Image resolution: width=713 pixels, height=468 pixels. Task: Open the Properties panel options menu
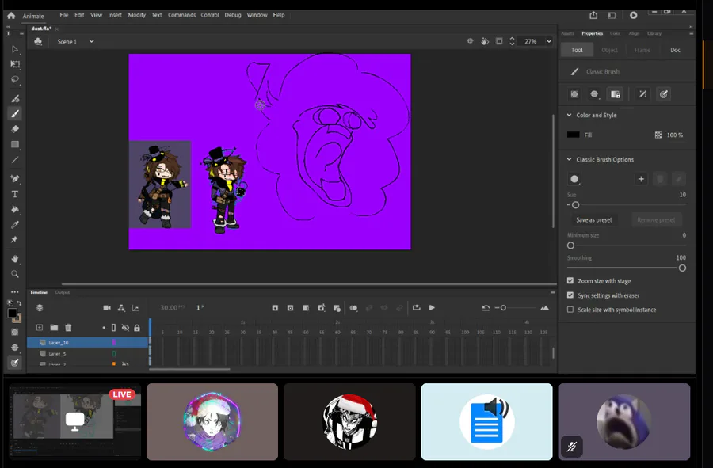tap(691, 33)
